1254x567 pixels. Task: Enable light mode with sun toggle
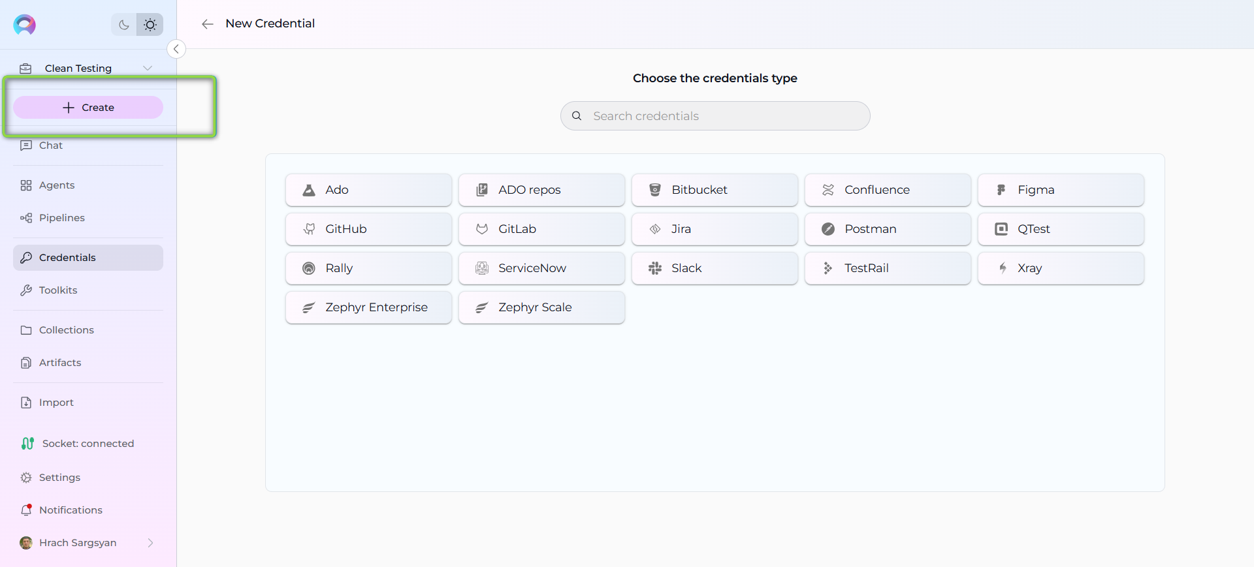[x=150, y=25]
